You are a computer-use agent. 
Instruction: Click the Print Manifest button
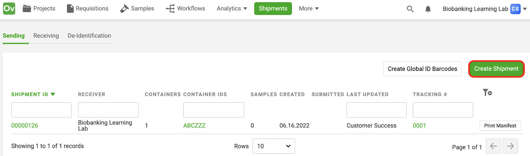click(x=500, y=126)
